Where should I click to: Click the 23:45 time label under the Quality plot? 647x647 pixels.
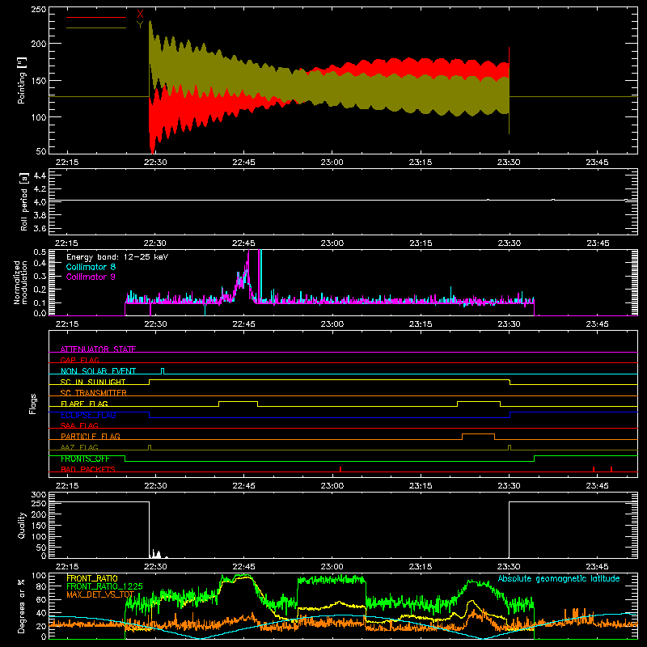597,567
